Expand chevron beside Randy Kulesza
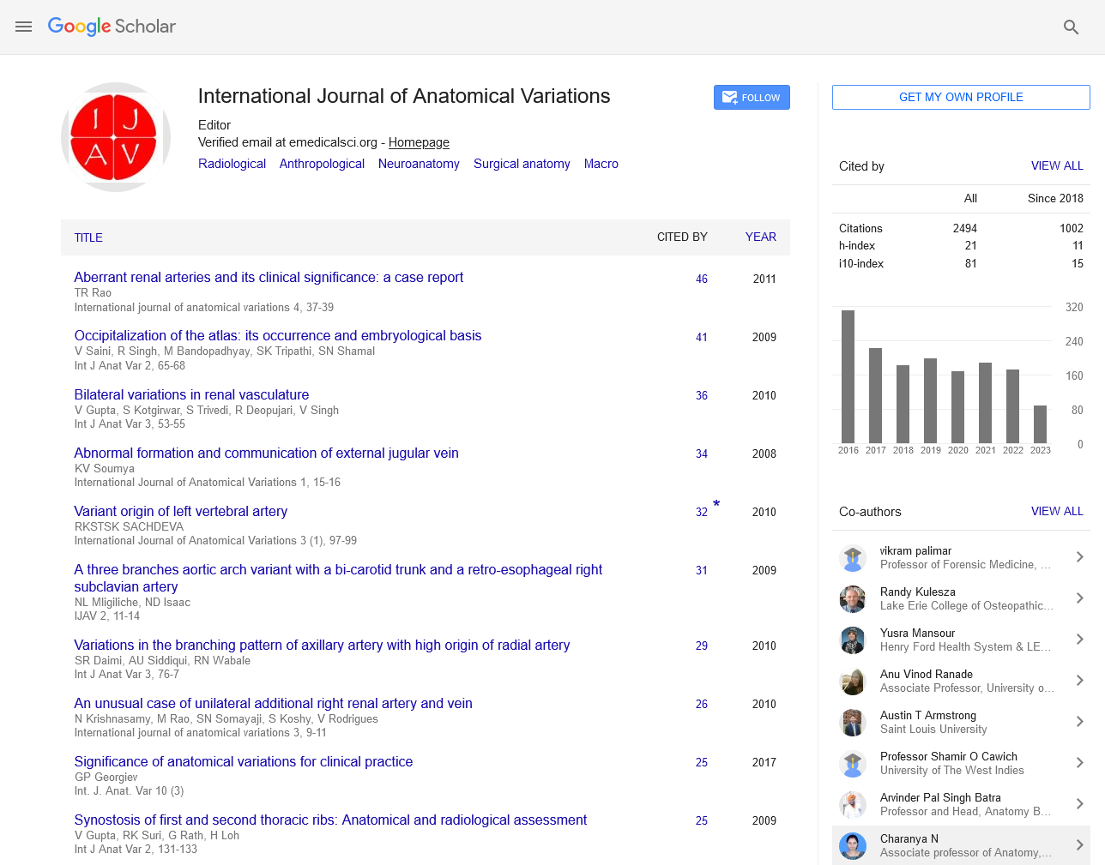Viewport: 1105px width, 865px height. [x=1080, y=598]
